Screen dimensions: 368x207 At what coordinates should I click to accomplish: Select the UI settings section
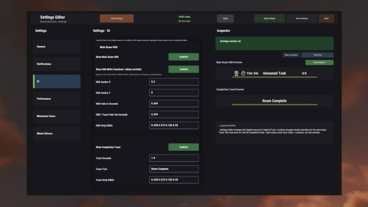point(57,81)
